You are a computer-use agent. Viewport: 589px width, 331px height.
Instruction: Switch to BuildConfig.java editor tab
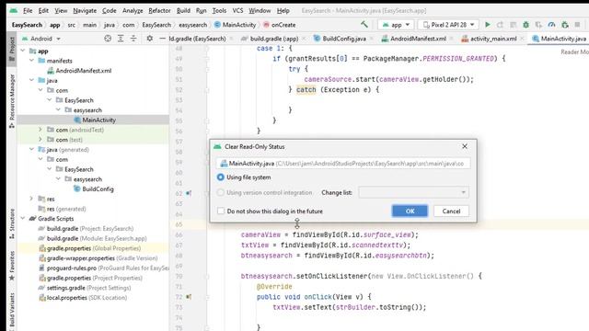pos(344,39)
